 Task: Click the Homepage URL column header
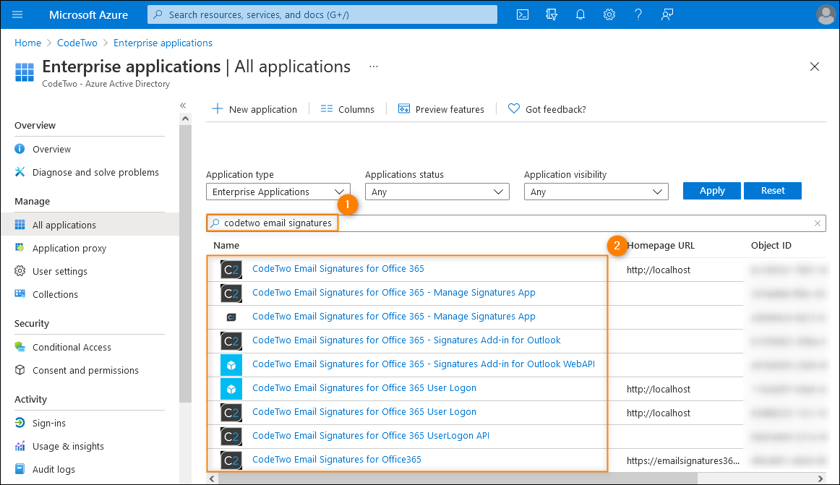(661, 246)
